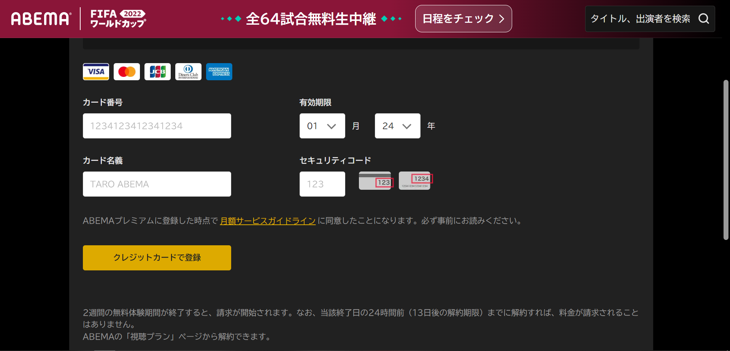The image size is (730, 351).
Task: Open the expiry month dropdown
Action: pyautogui.click(x=322, y=126)
